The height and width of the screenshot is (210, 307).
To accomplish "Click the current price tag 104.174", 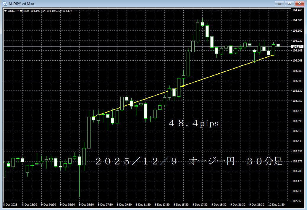I will pyautogui.click(x=297, y=47).
